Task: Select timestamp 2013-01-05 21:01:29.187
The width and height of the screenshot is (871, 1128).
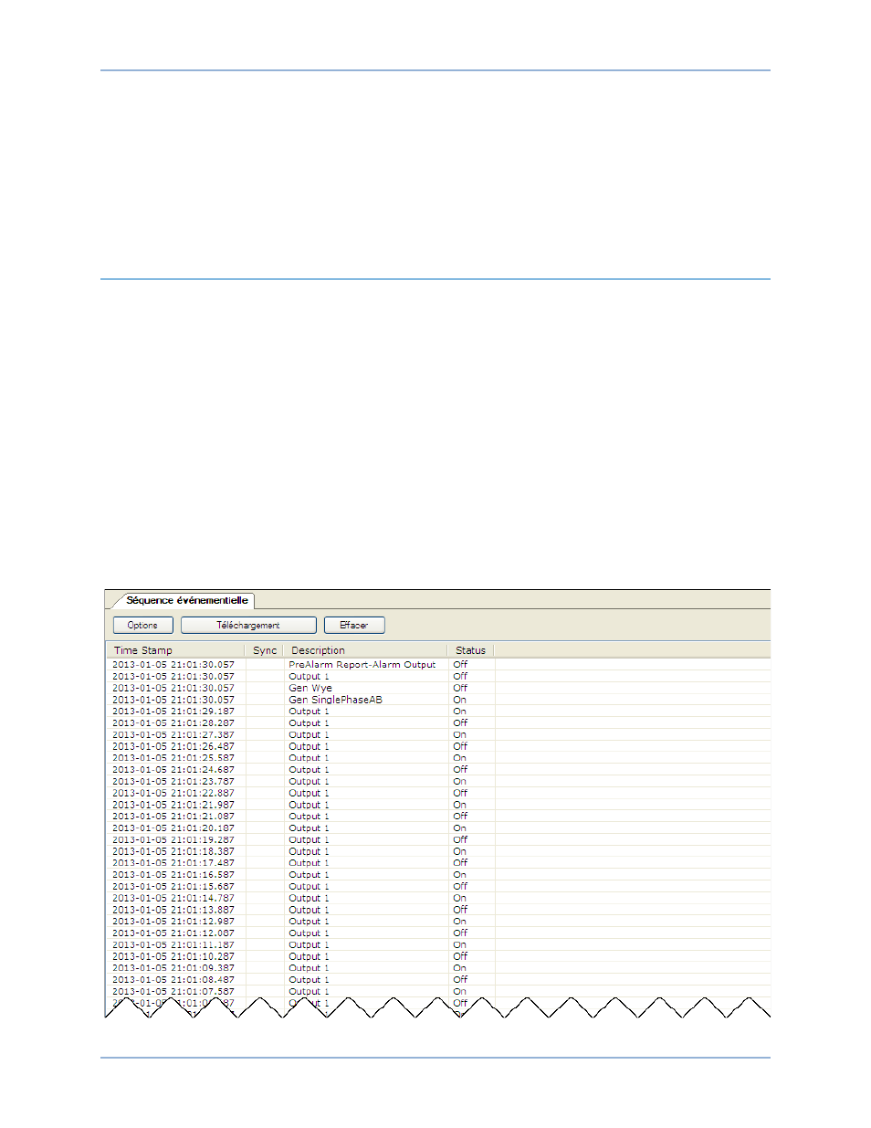Action: 173,712
